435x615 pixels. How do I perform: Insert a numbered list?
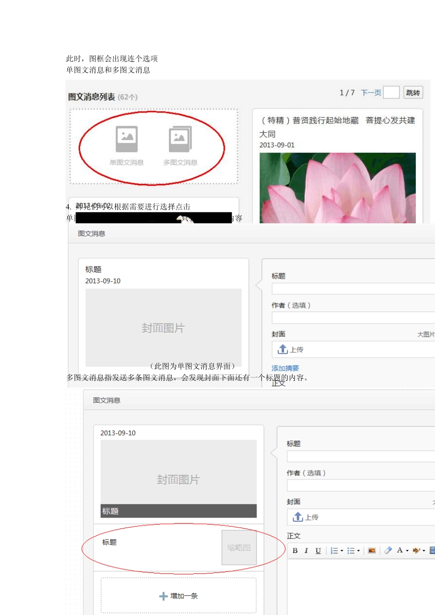coord(334,550)
